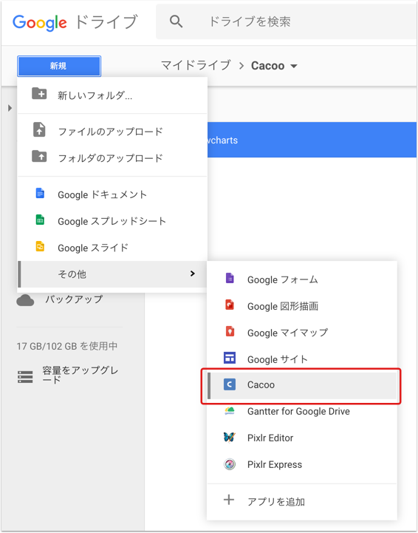Click the new folder icon
The width and height of the screenshot is (418, 533).
point(39,93)
